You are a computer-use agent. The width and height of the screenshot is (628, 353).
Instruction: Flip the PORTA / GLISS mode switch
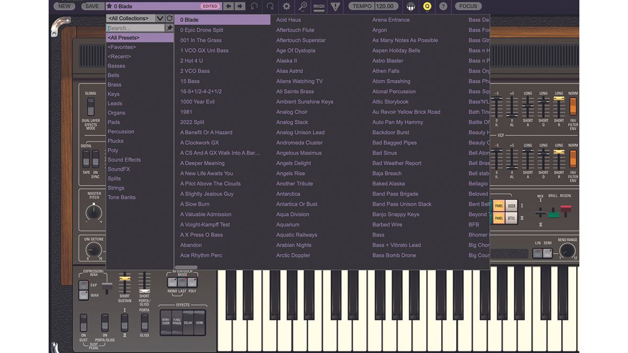point(144,323)
